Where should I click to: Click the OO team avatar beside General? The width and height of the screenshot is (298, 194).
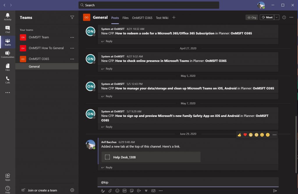(x=86, y=17)
